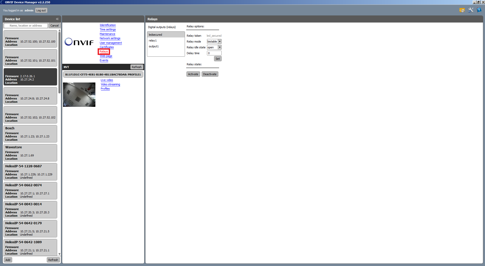Open the Relay mode dropdown
This screenshot has height=266, width=485.
[220, 42]
